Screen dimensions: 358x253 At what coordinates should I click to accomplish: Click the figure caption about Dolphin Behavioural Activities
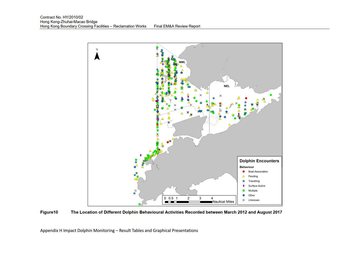176,212
